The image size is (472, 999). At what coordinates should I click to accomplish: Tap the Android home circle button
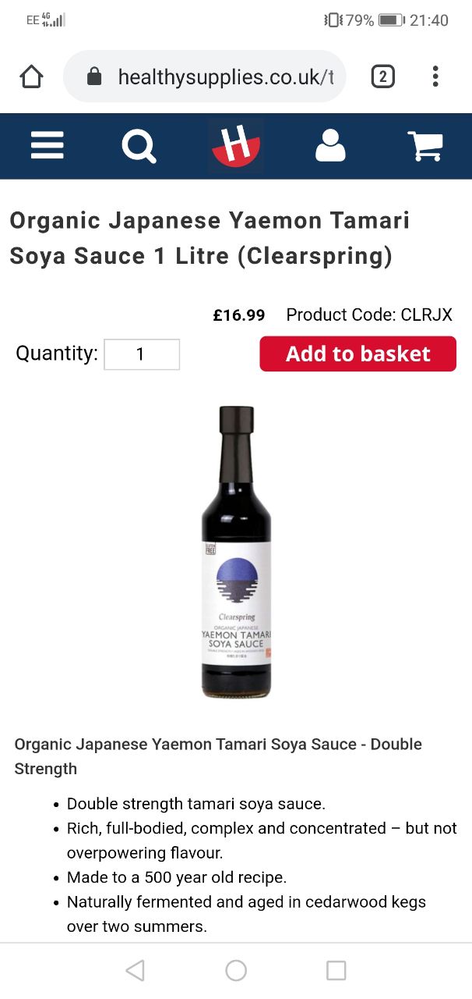236,970
